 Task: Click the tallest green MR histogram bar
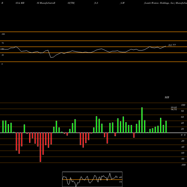coord(142,120)
